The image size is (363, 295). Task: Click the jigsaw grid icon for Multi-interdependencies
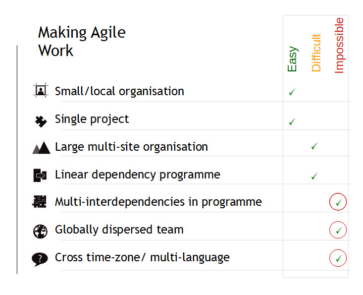(x=39, y=202)
